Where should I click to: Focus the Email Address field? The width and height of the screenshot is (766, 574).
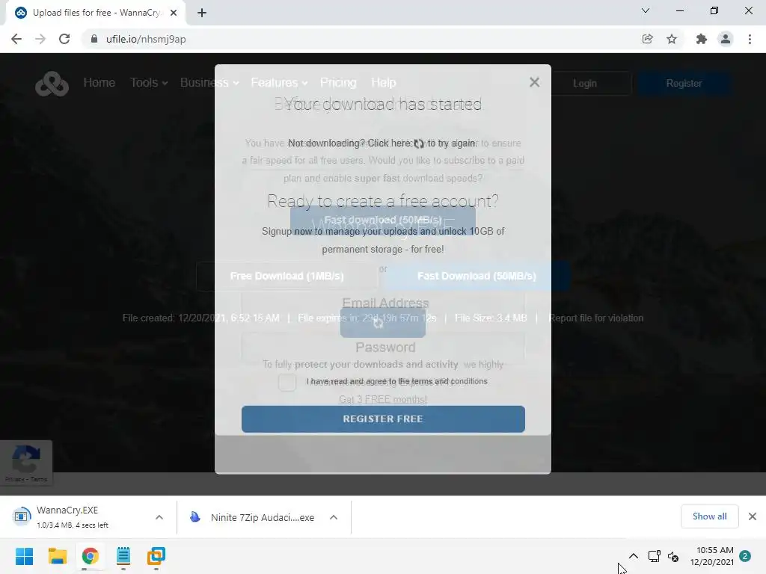coord(383,303)
